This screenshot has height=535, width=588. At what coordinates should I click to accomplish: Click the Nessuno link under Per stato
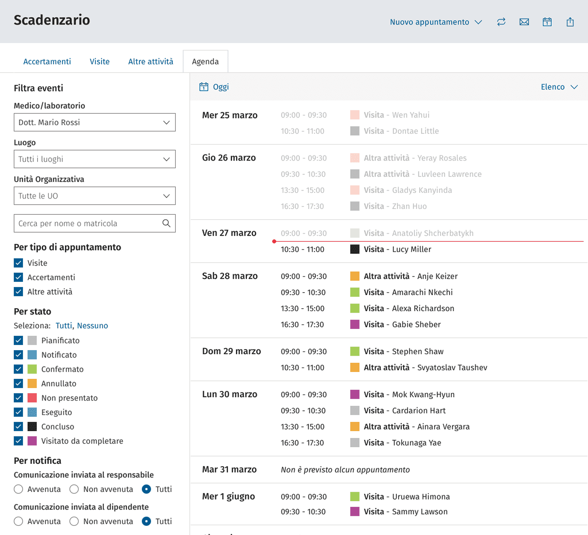92,325
